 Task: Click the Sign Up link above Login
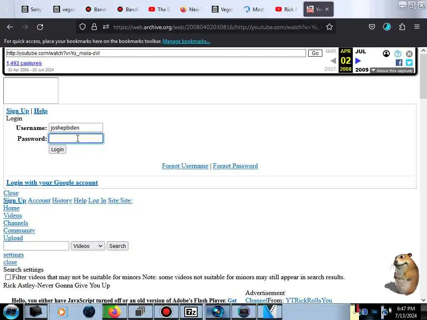18,111
